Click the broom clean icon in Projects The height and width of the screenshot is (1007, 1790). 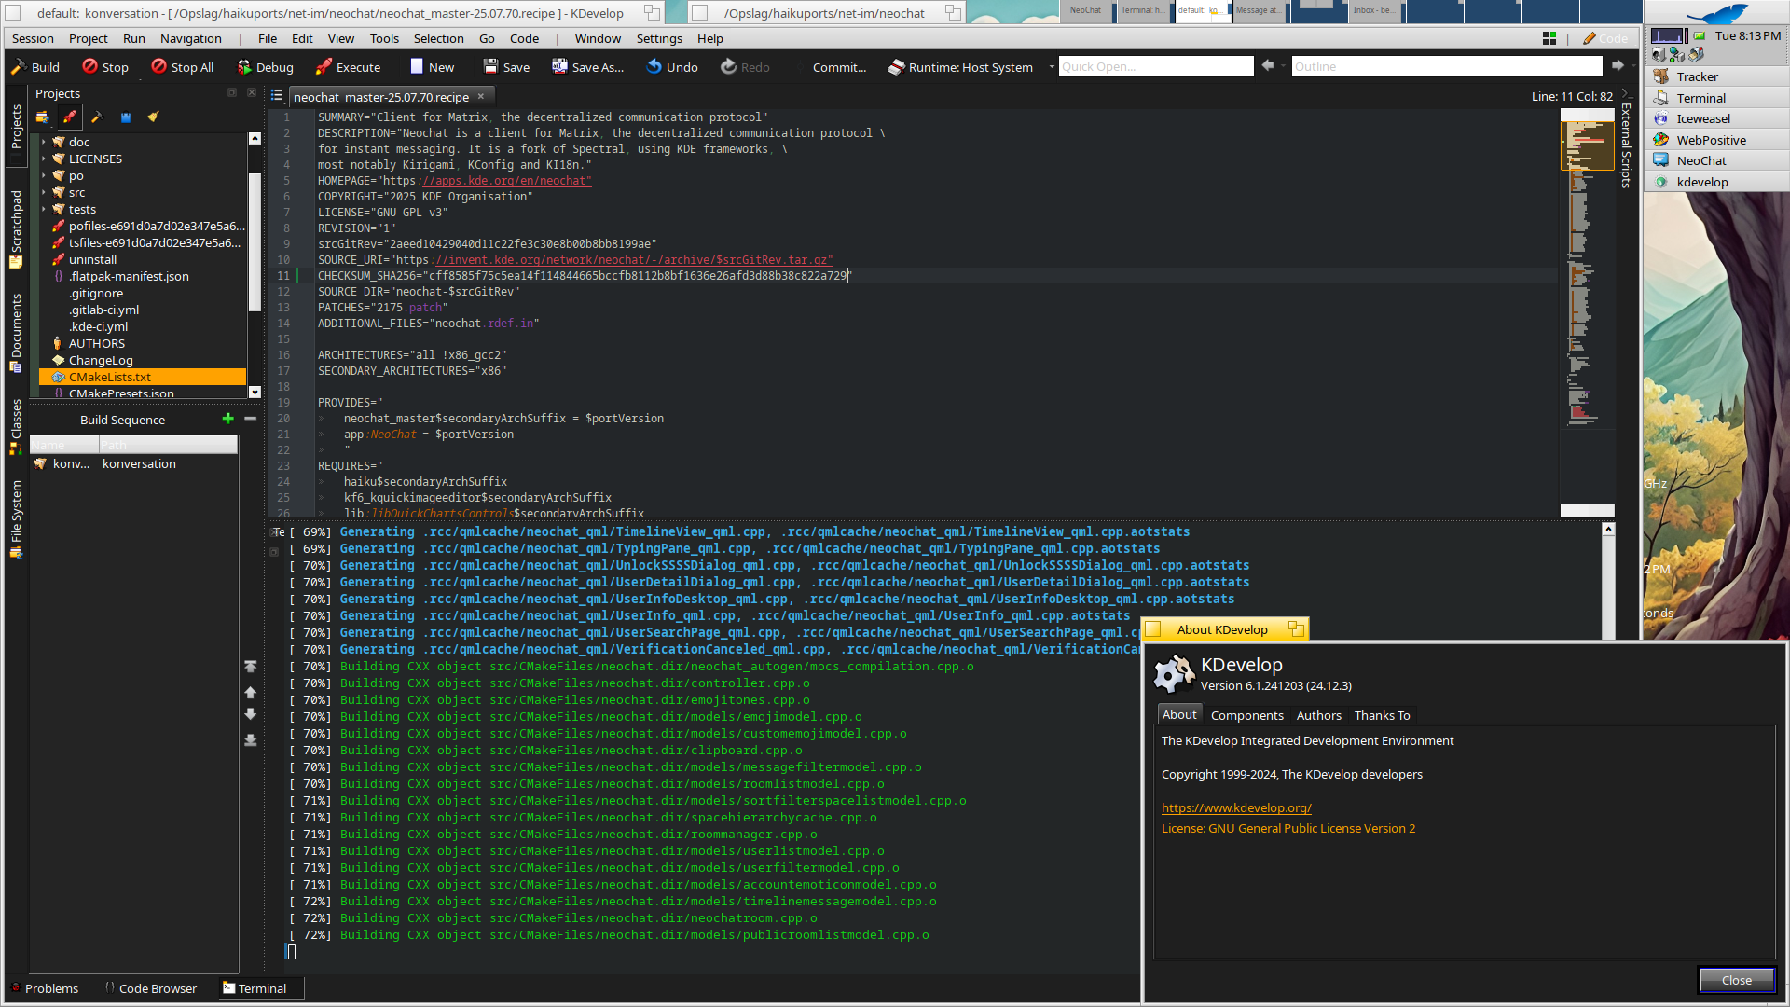pyautogui.click(x=153, y=117)
